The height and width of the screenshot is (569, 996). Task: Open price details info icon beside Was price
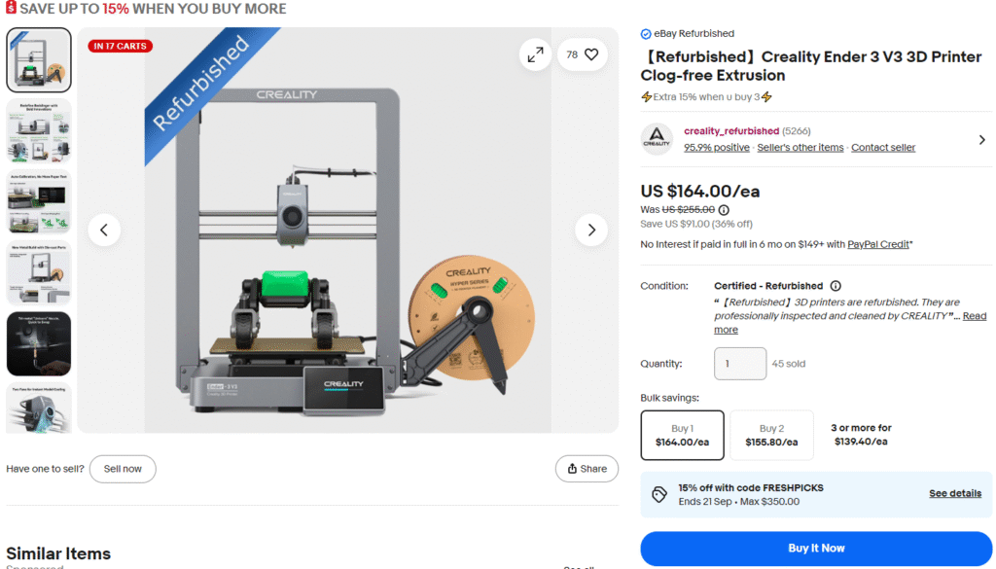724,209
